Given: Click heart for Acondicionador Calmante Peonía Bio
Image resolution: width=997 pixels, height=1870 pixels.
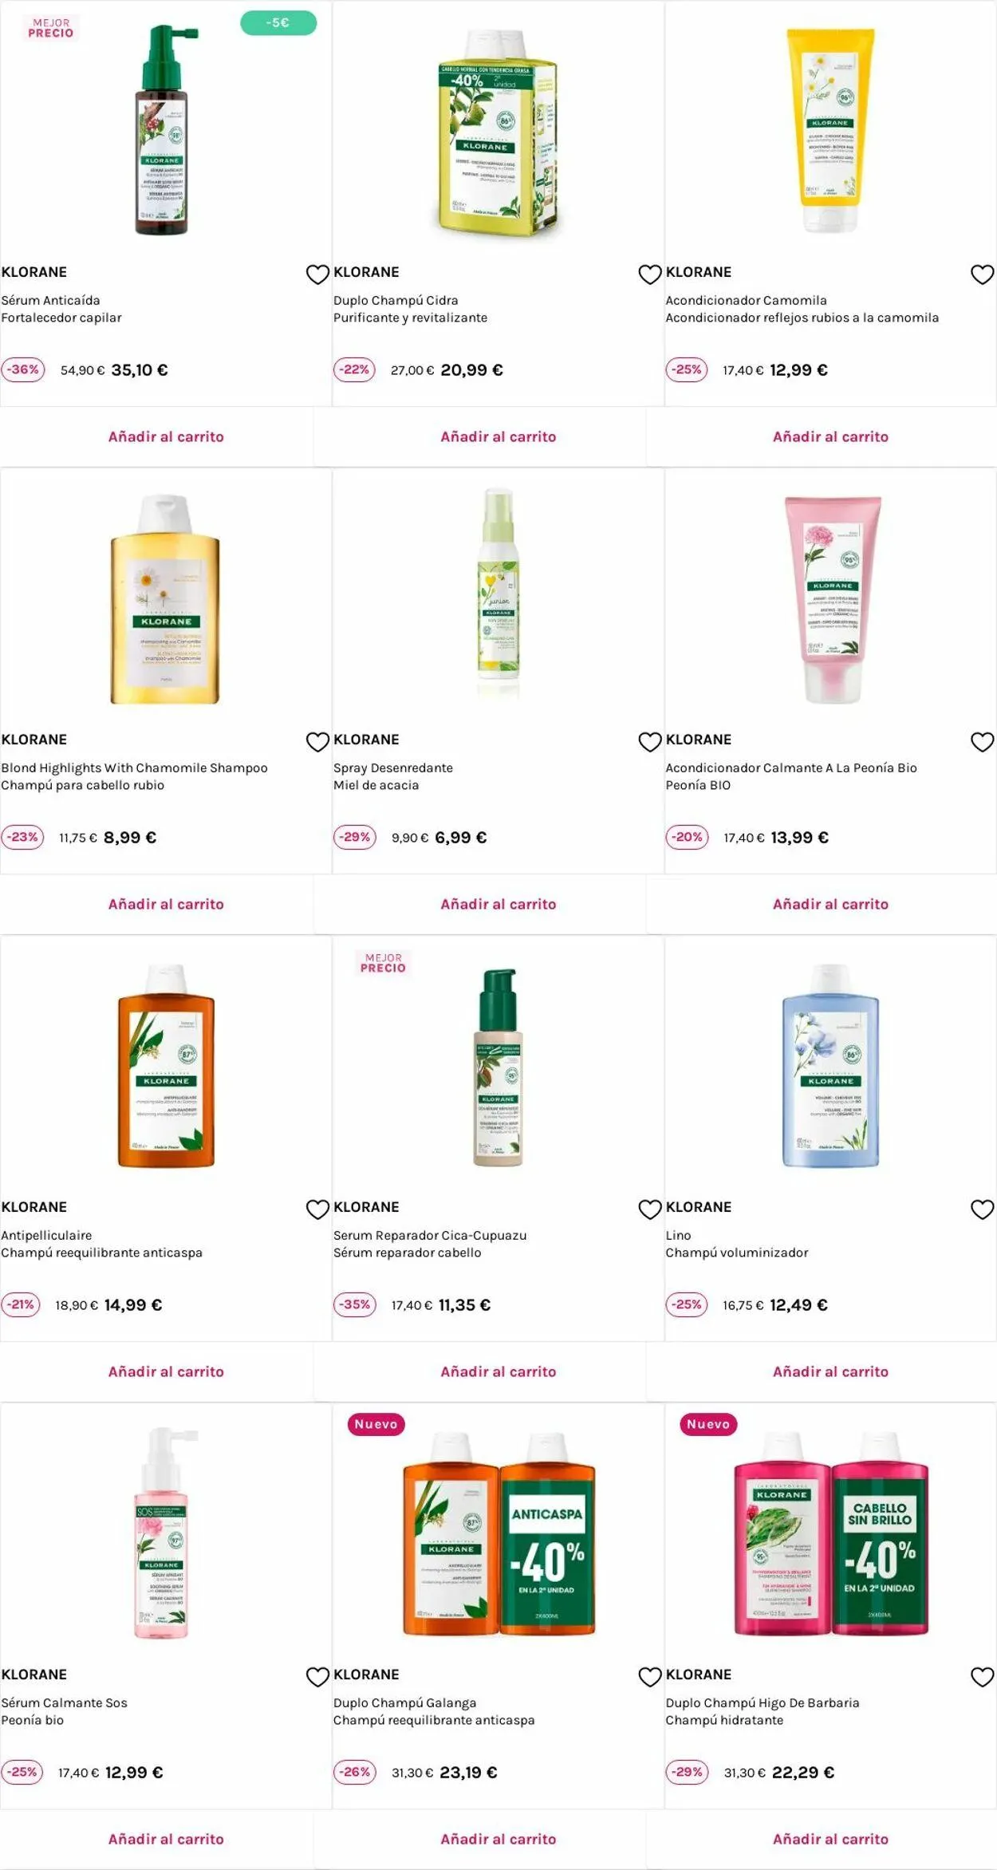Looking at the screenshot, I should click(982, 742).
